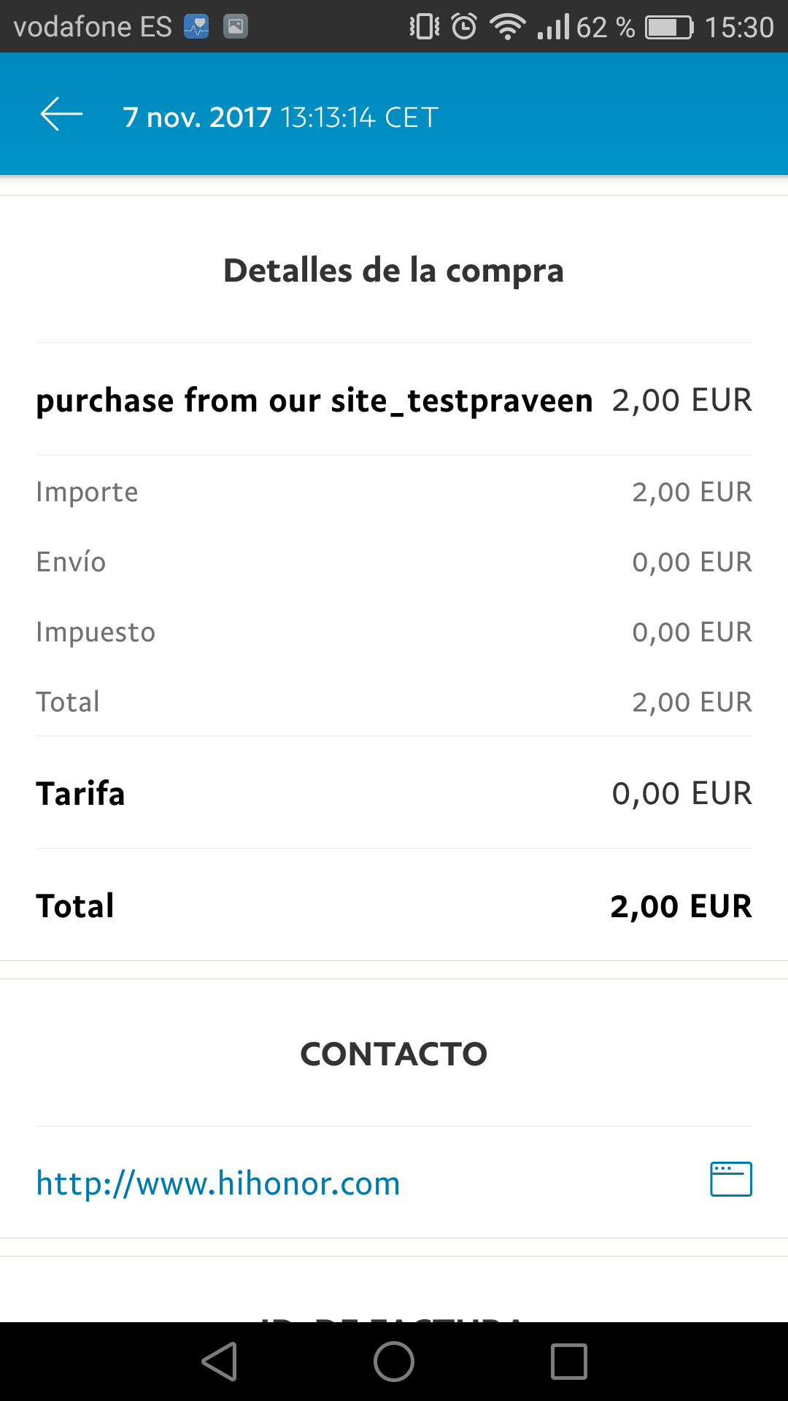Tap the Impuesto row label

coord(96,632)
